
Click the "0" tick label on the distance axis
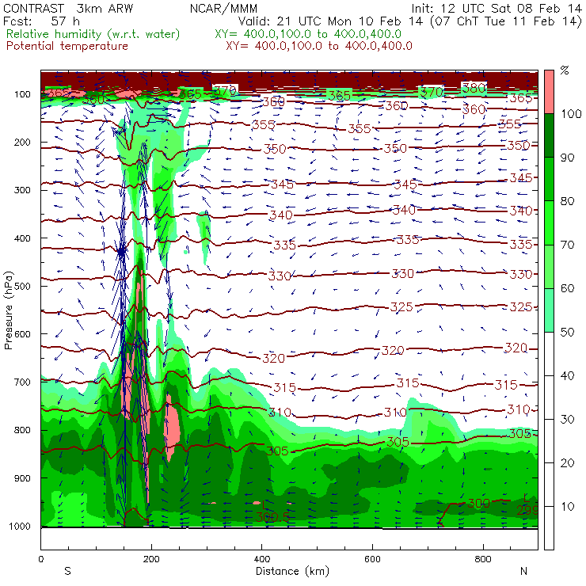click(x=40, y=559)
